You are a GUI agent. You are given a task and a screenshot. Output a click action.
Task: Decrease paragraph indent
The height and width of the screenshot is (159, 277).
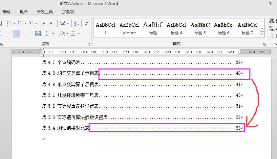click(x=45, y=23)
